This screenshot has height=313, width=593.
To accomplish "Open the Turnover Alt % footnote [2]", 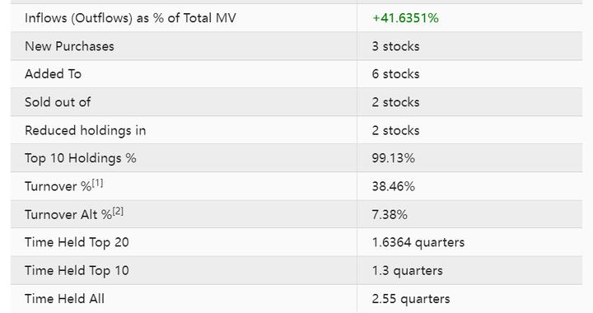I will click(x=118, y=212).
